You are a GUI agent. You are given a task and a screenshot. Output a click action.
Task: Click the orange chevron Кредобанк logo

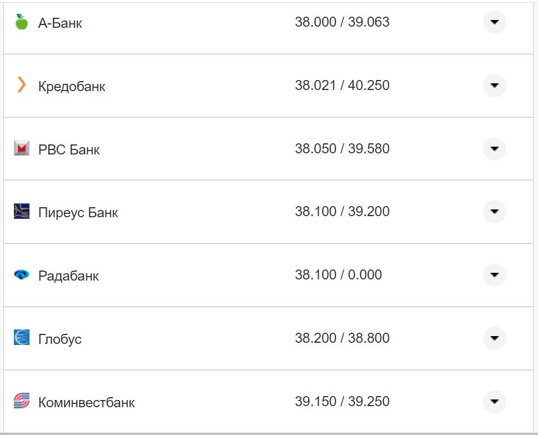pos(21,85)
